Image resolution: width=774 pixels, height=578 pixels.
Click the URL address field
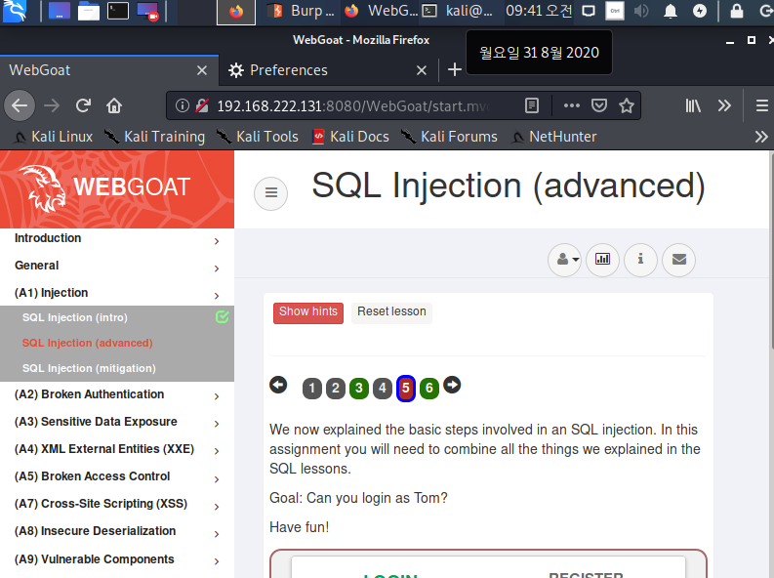point(355,105)
